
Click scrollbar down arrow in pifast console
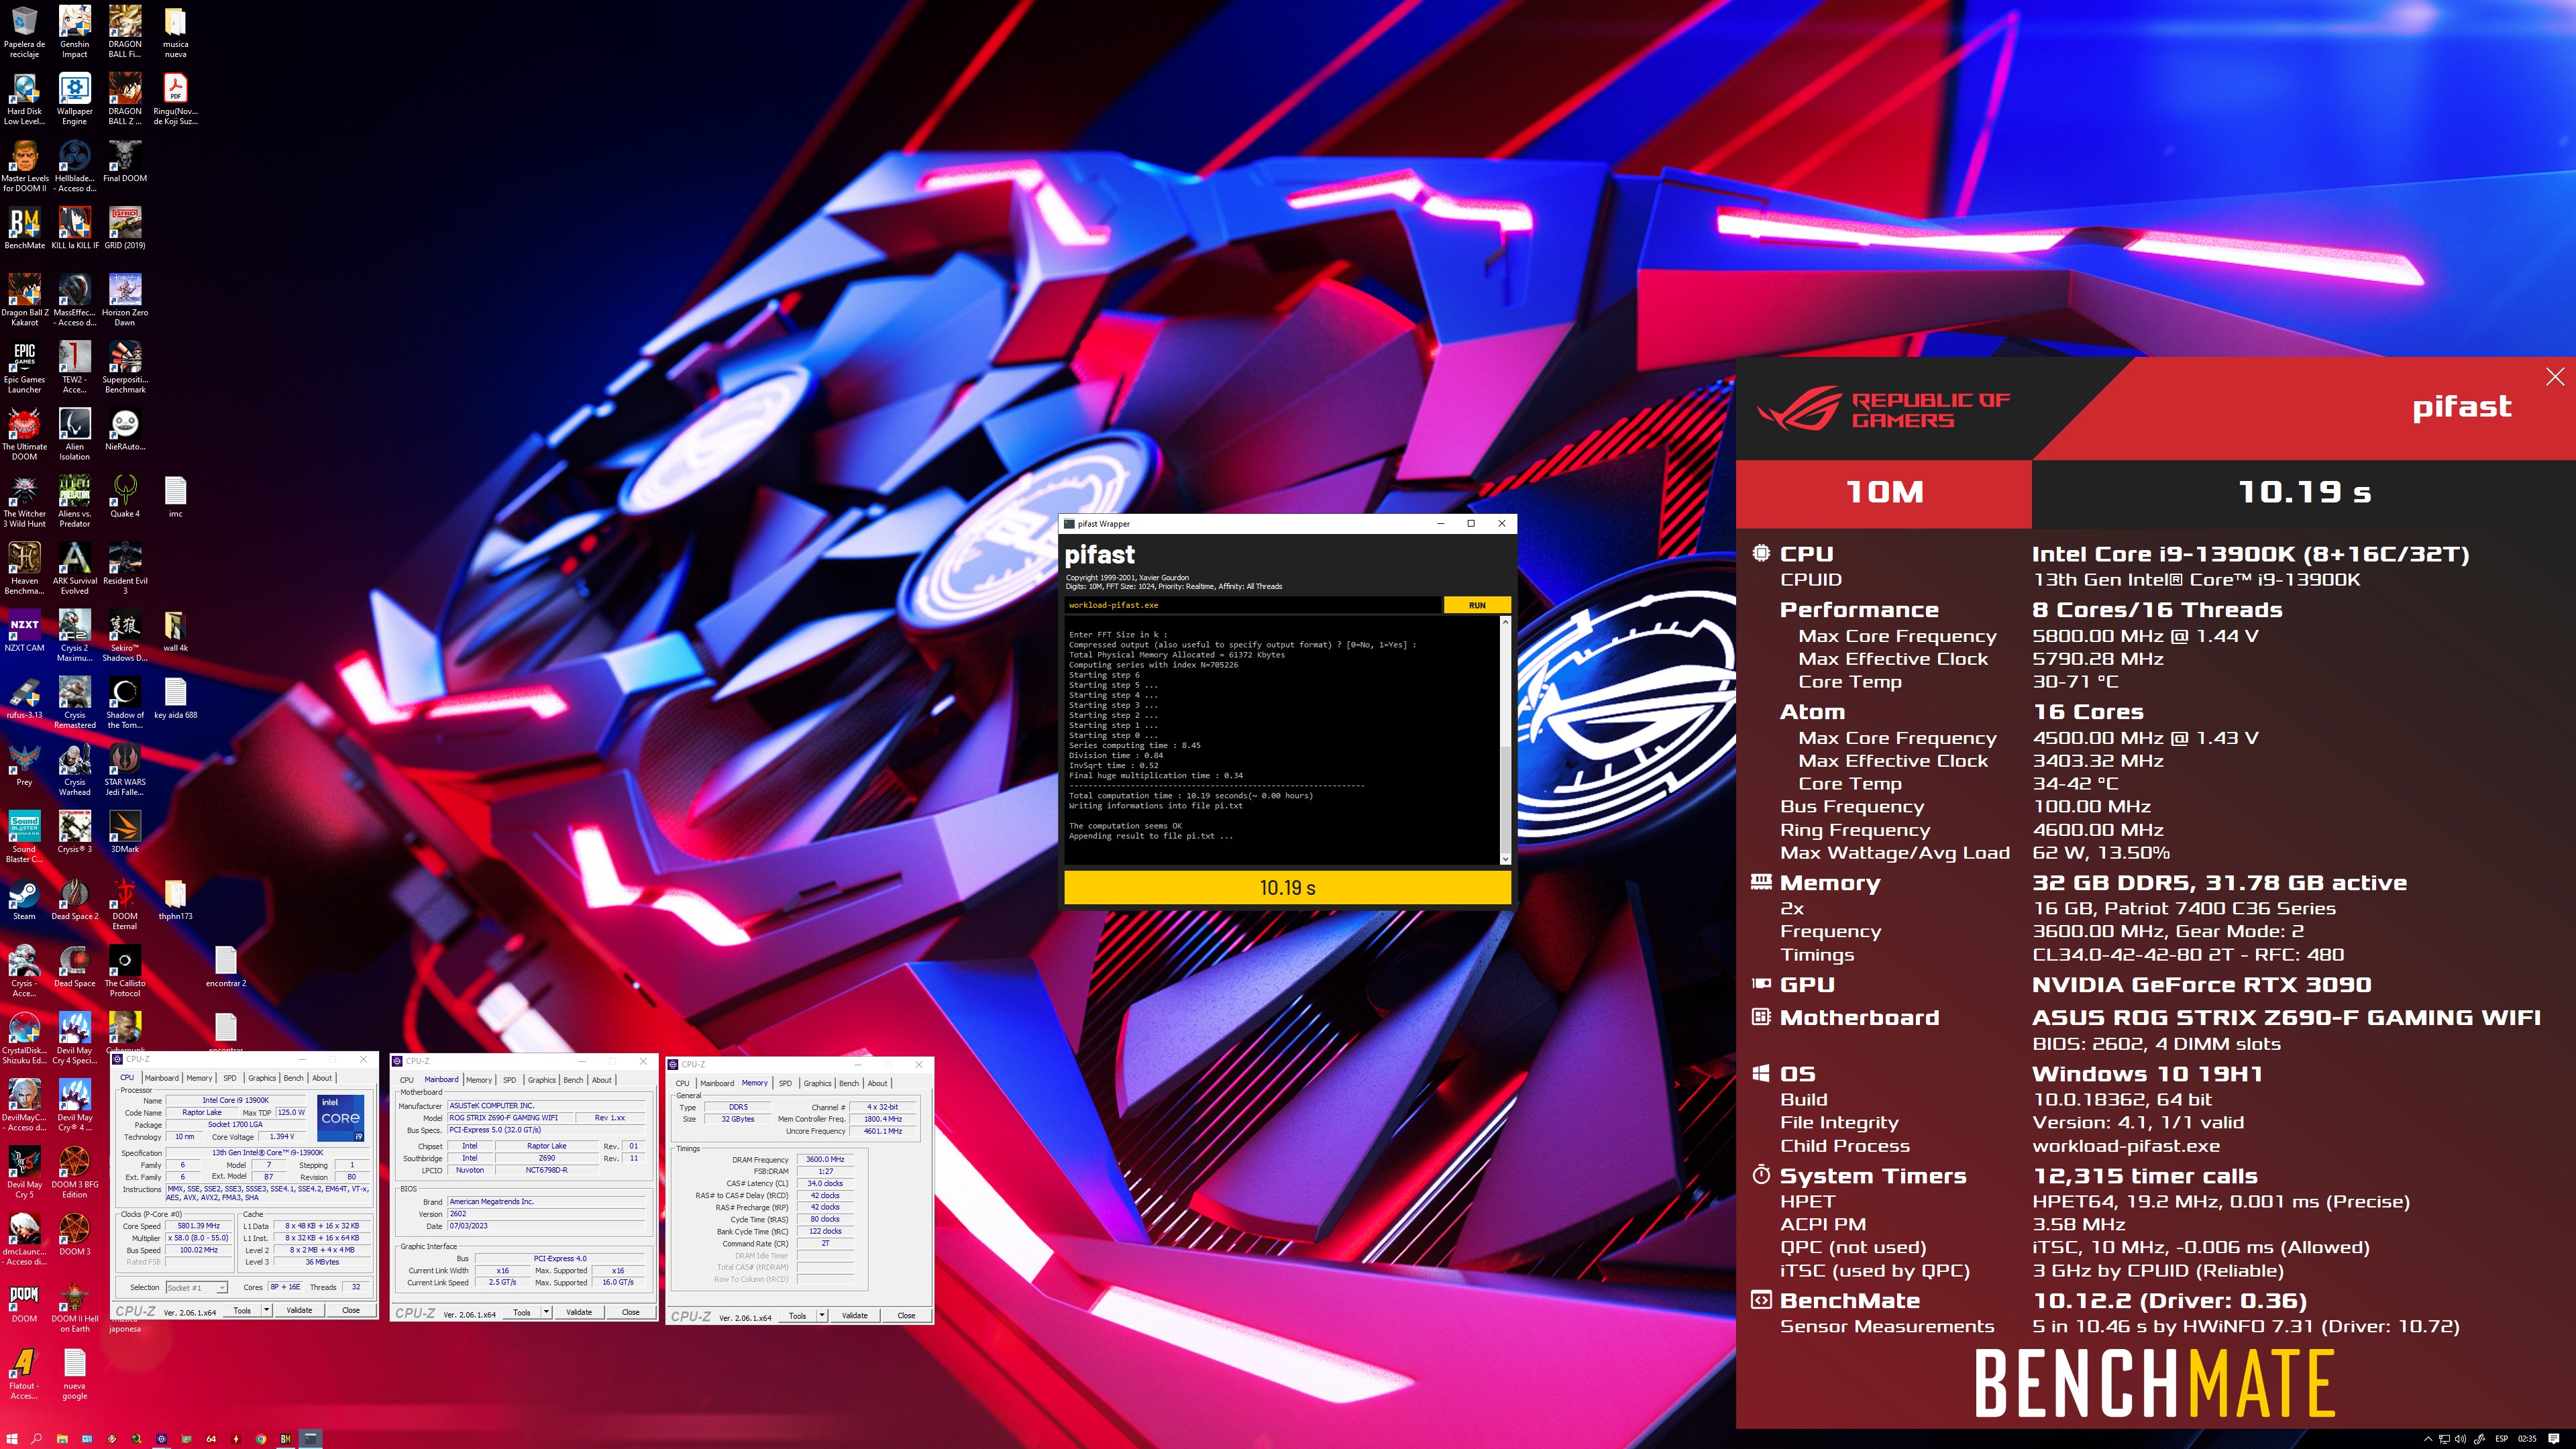(x=1505, y=858)
